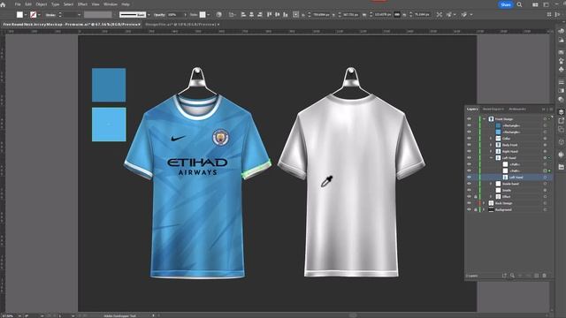Screen dimensions: 566x318
Task: Click the lighter blue square on the artboard
Action: coord(109,125)
